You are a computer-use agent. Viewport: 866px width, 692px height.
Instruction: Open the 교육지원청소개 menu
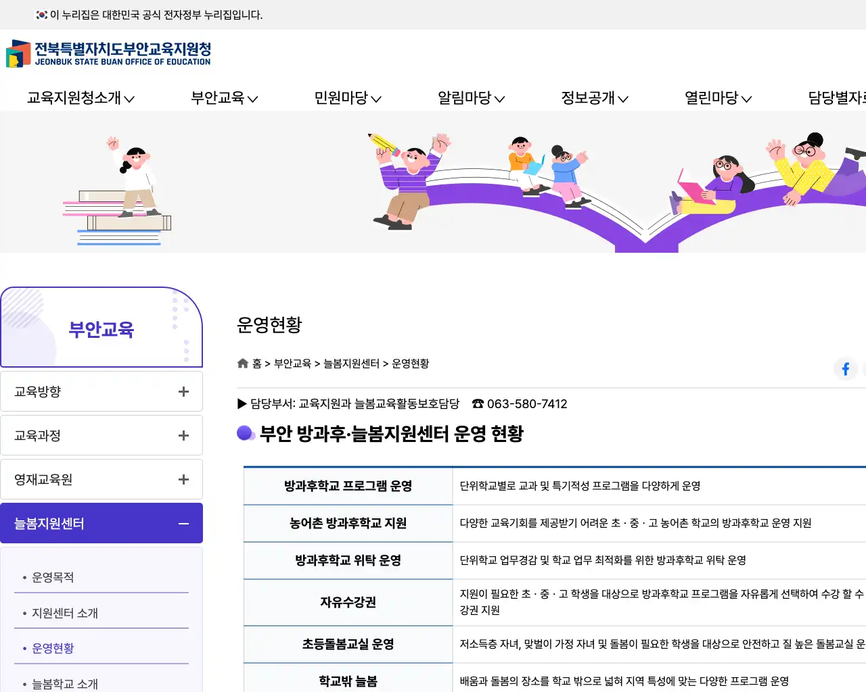81,98
